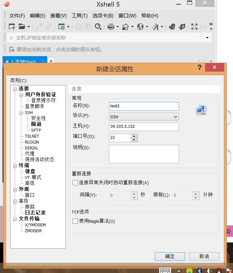
Task: Click the Find magnifier icon in toolbar
Action: (x=98, y=27)
